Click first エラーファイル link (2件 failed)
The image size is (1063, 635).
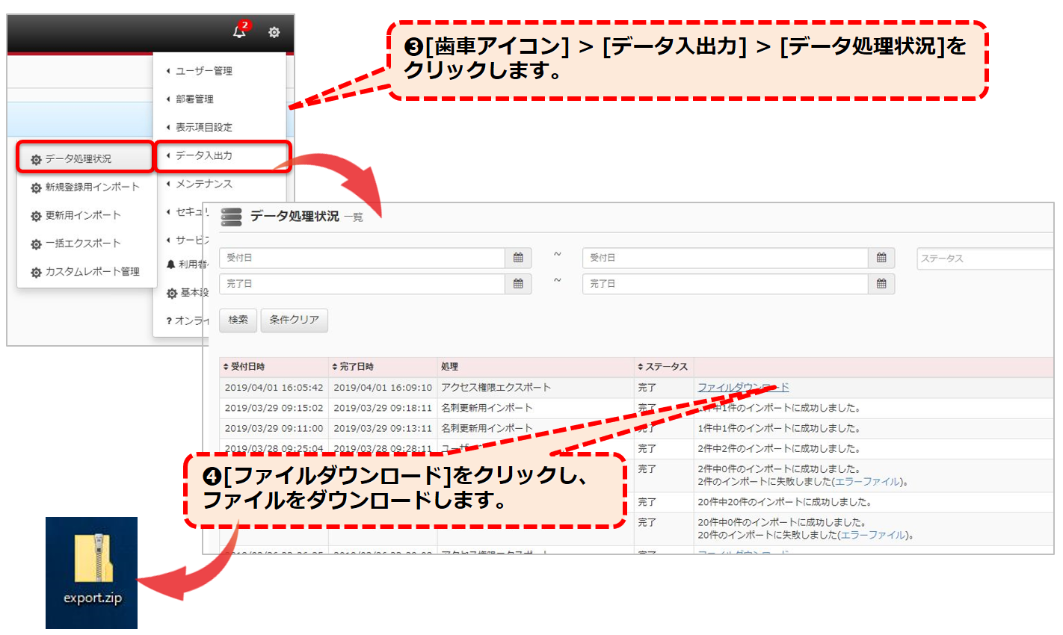pos(867,482)
